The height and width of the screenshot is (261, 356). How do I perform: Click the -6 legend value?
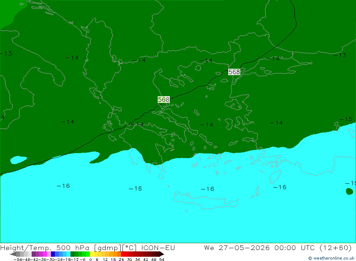click(x=83, y=260)
